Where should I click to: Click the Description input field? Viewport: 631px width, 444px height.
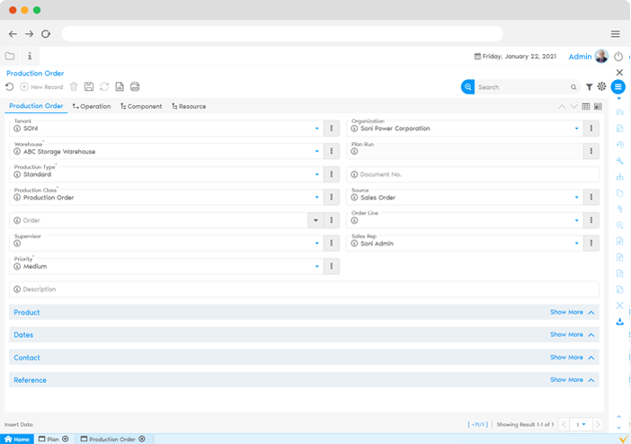304,289
